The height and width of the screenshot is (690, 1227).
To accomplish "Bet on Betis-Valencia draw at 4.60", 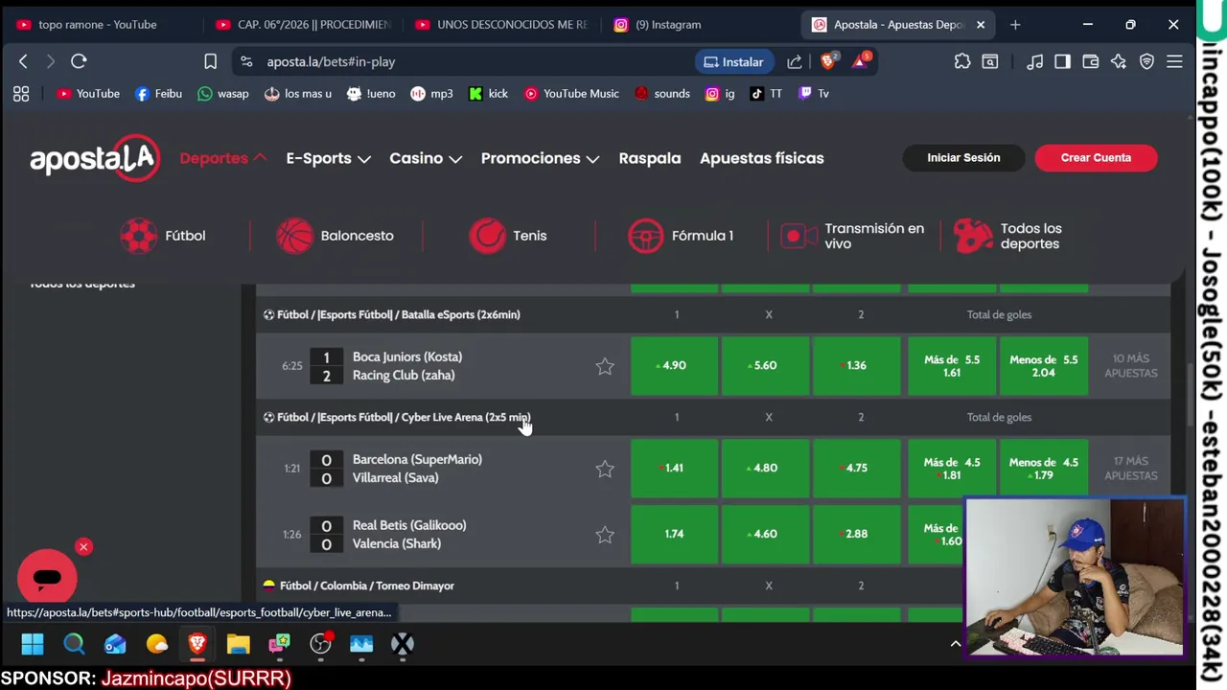I will click(x=765, y=534).
